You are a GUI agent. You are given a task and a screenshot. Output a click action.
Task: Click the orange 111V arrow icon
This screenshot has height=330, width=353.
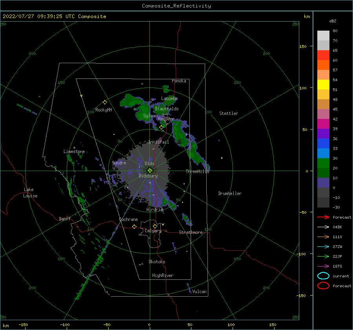[x=323, y=237]
